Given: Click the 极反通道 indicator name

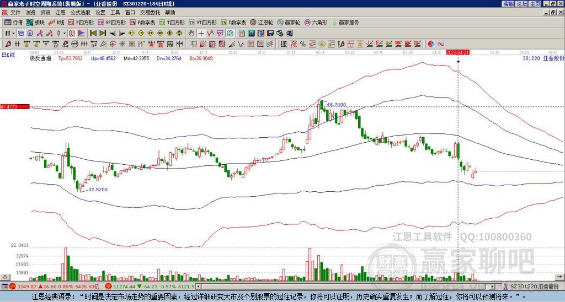Looking at the screenshot, I should coord(40,58).
